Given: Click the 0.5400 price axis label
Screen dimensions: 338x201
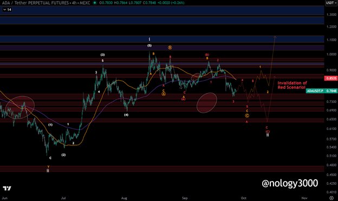Looking at the screenshot, I should (331, 147).
